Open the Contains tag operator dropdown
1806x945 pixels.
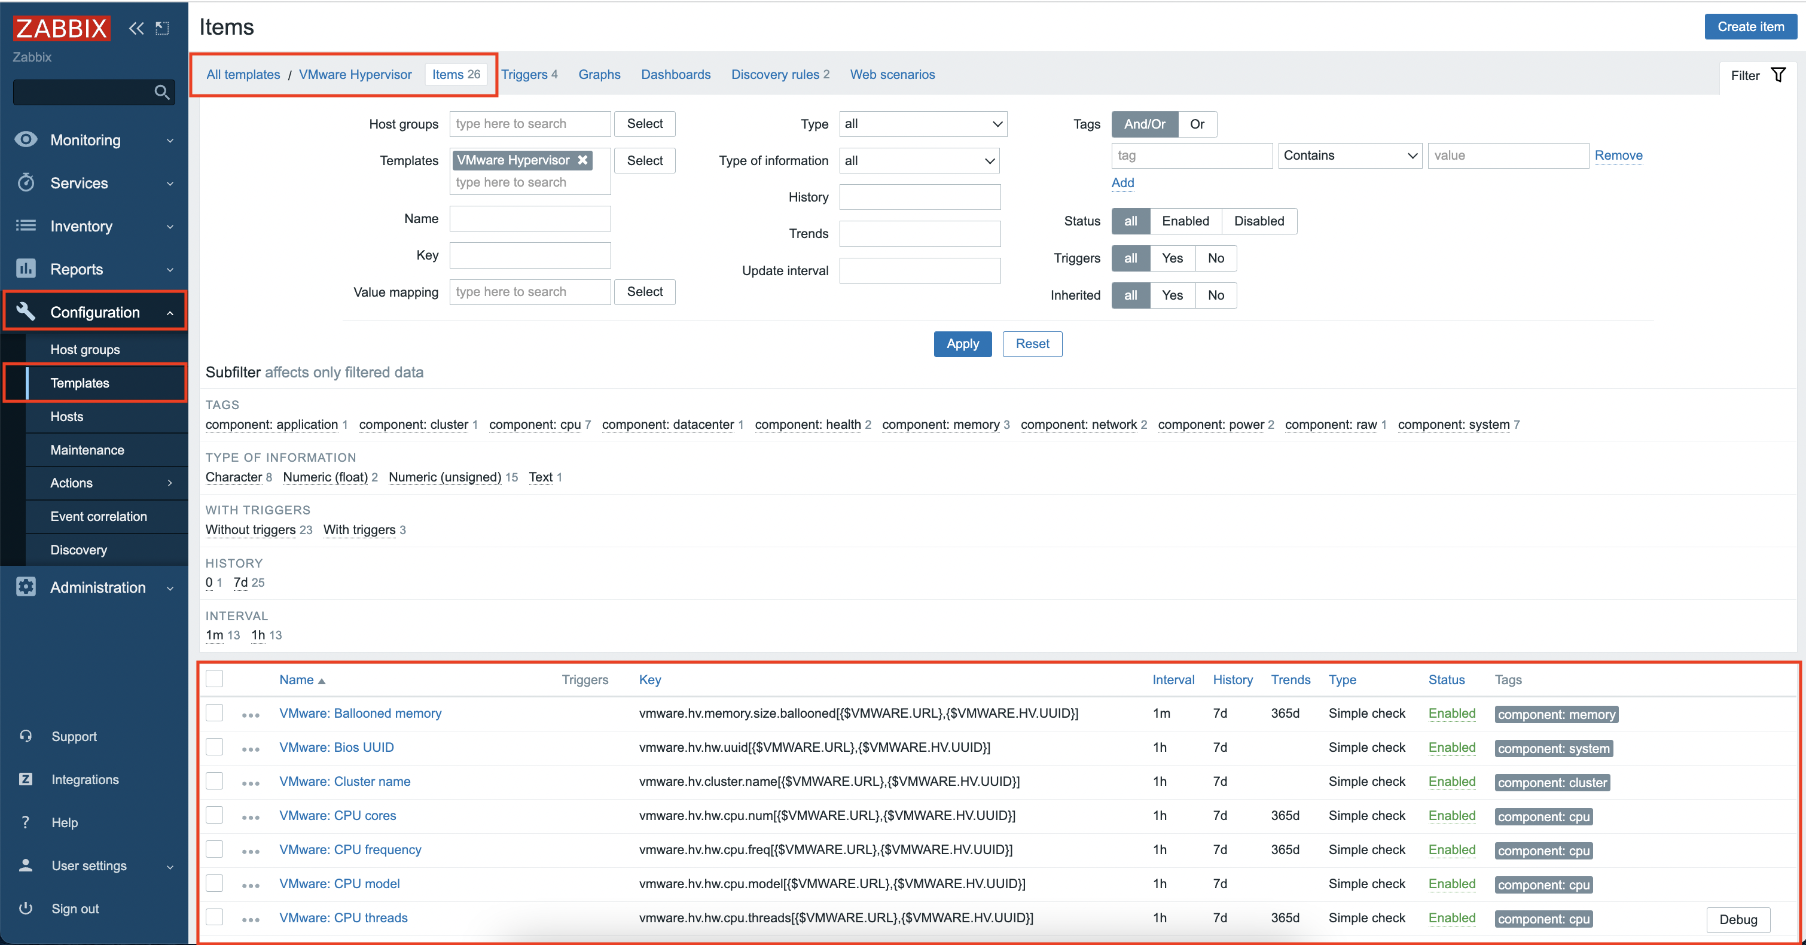pyautogui.click(x=1349, y=156)
